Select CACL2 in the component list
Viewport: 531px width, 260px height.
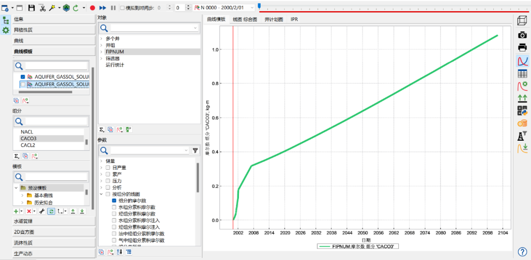[28, 145]
